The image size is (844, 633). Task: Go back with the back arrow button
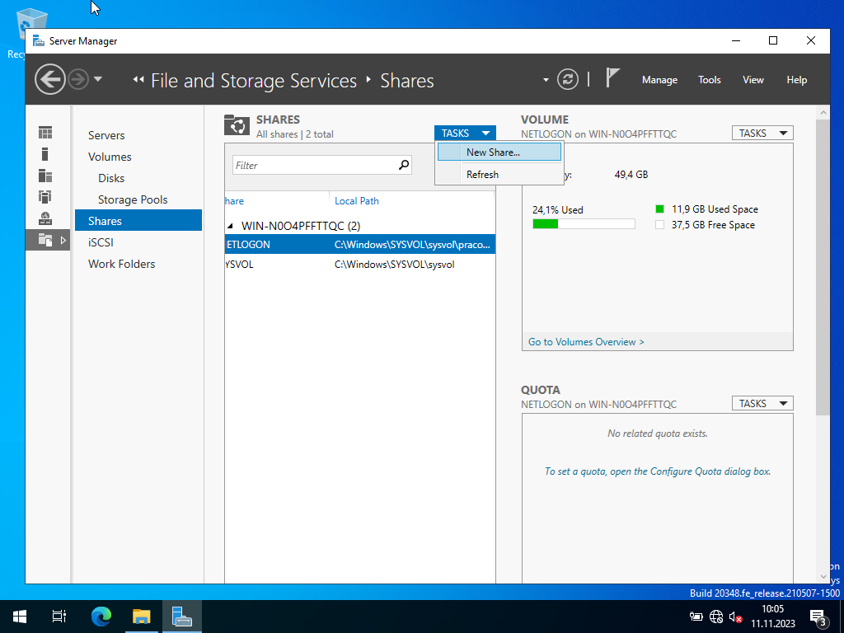pyautogui.click(x=50, y=80)
